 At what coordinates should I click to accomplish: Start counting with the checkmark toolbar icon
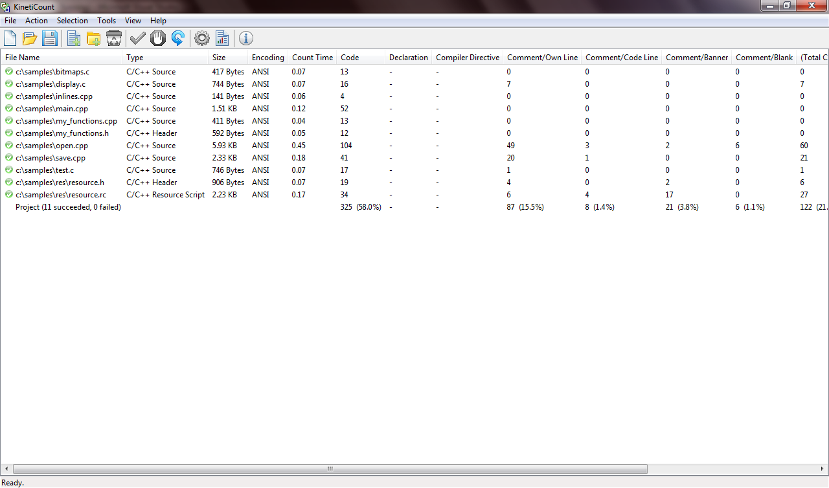point(138,39)
